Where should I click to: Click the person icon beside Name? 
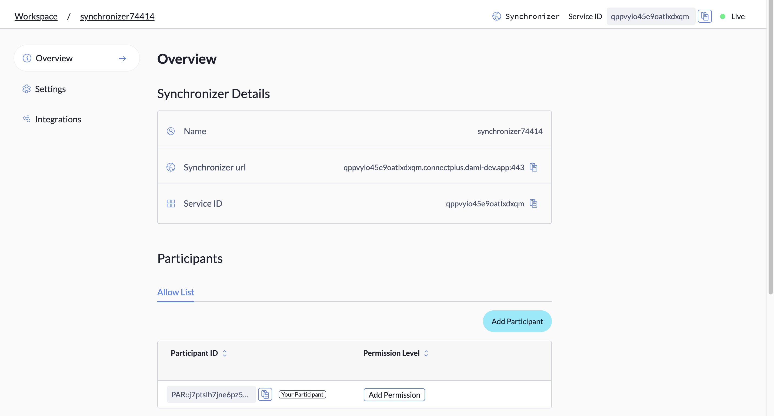[171, 131]
